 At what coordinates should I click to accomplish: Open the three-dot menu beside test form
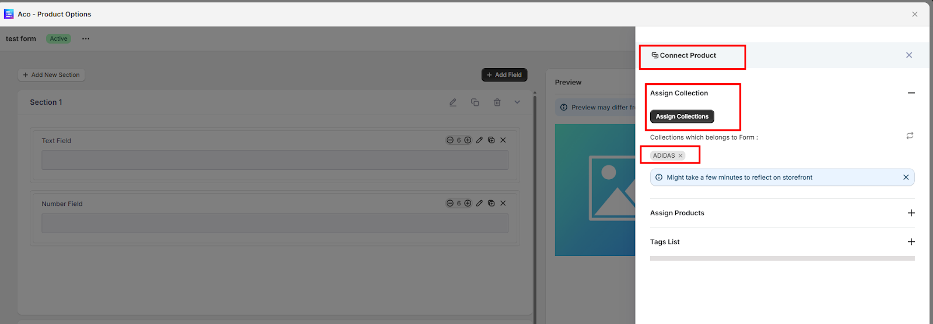pos(86,39)
